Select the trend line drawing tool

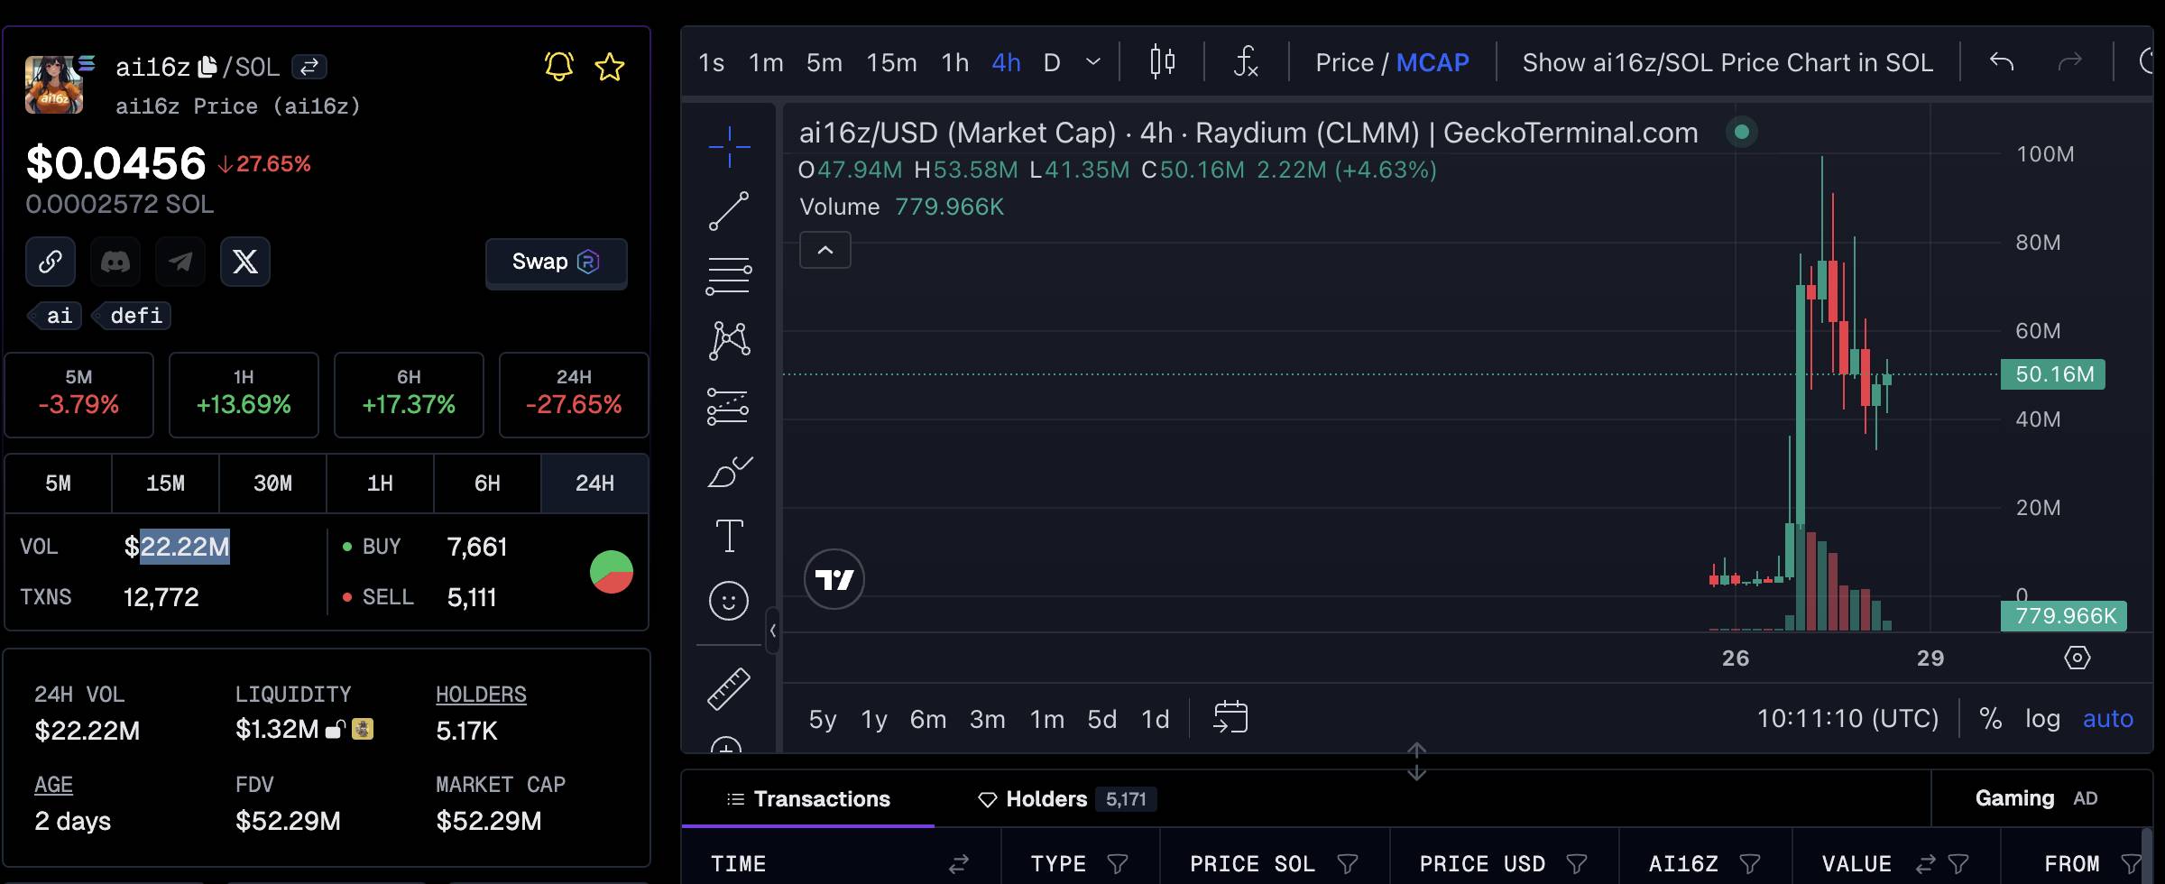[x=729, y=211]
